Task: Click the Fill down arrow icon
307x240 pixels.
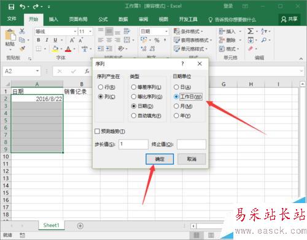Action: tap(251, 40)
